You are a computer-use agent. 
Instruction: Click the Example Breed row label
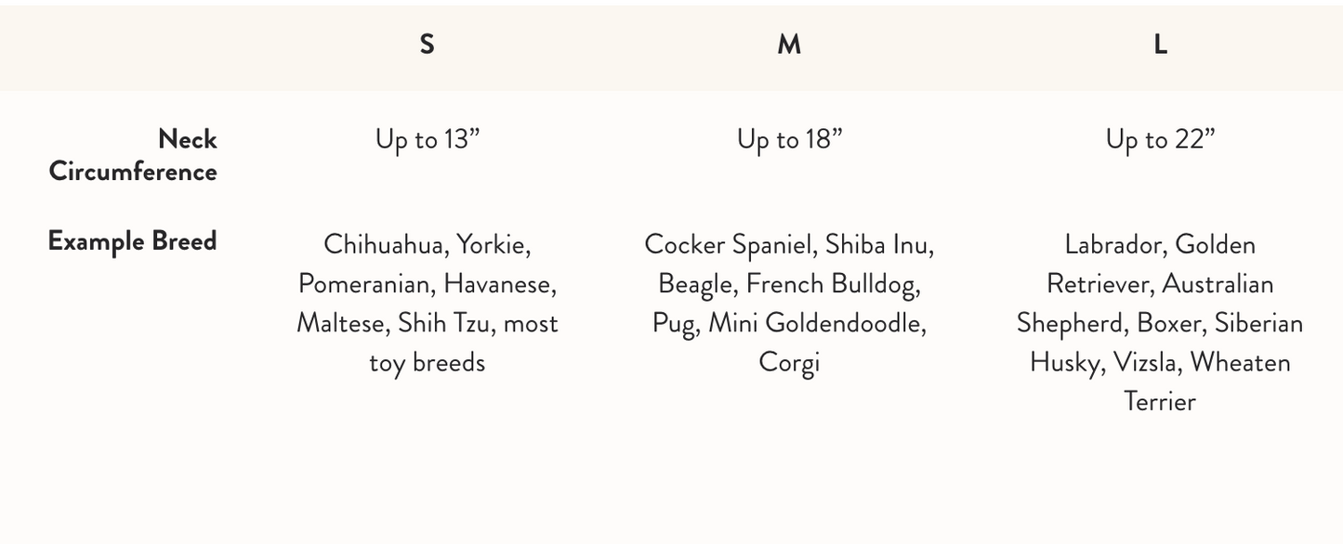point(132,241)
